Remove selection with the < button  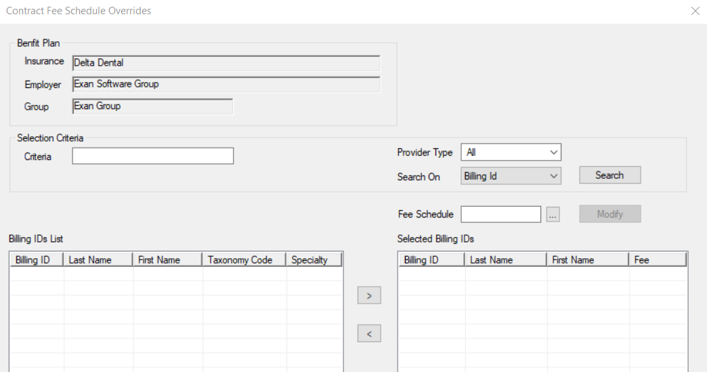point(369,333)
